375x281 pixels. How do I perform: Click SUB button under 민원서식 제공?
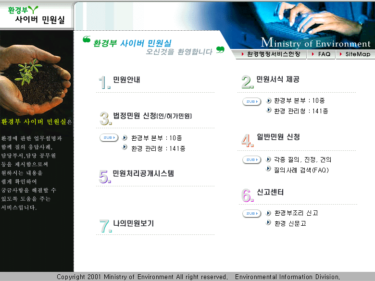[251, 101]
